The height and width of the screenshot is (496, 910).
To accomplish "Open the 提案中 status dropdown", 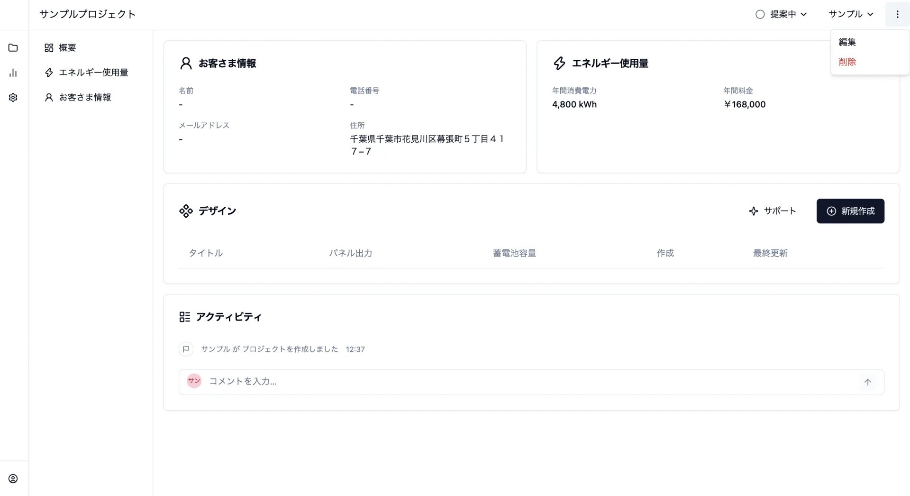I will [781, 14].
